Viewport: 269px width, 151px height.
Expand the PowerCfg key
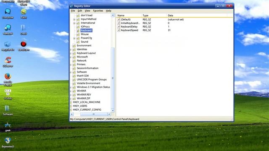click(74, 38)
